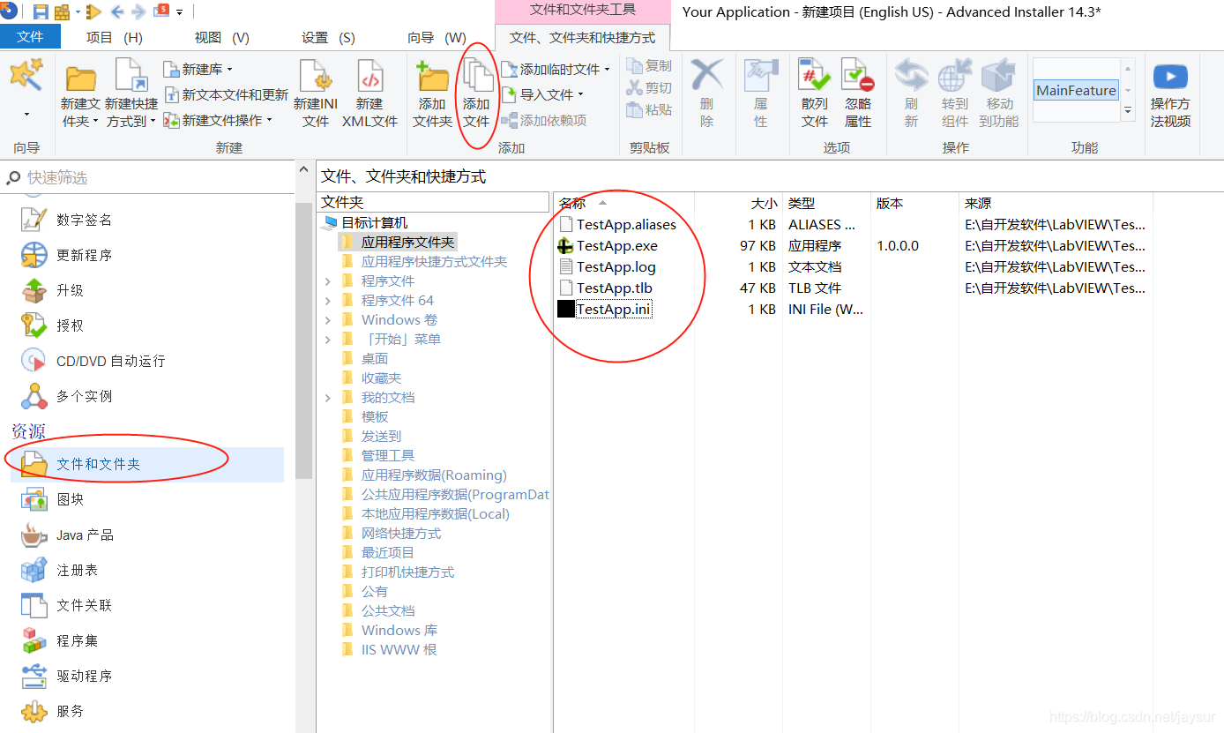Expand the Windows Volume (Windows 卷) tree node
Screen dimensions: 1224x733
pos(328,320)
